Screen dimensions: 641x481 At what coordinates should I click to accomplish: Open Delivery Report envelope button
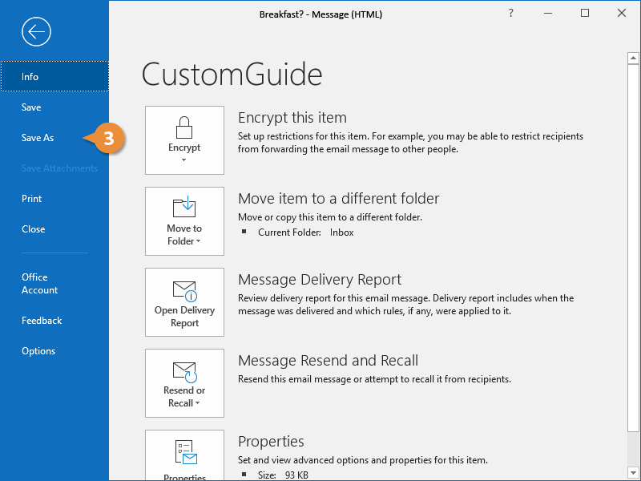point(184,302)
